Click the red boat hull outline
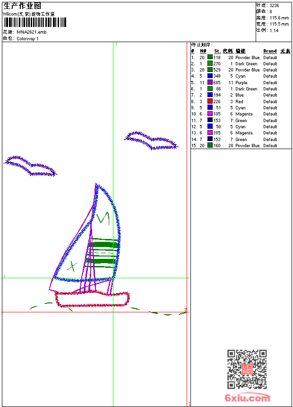 (x=92, y=306)
